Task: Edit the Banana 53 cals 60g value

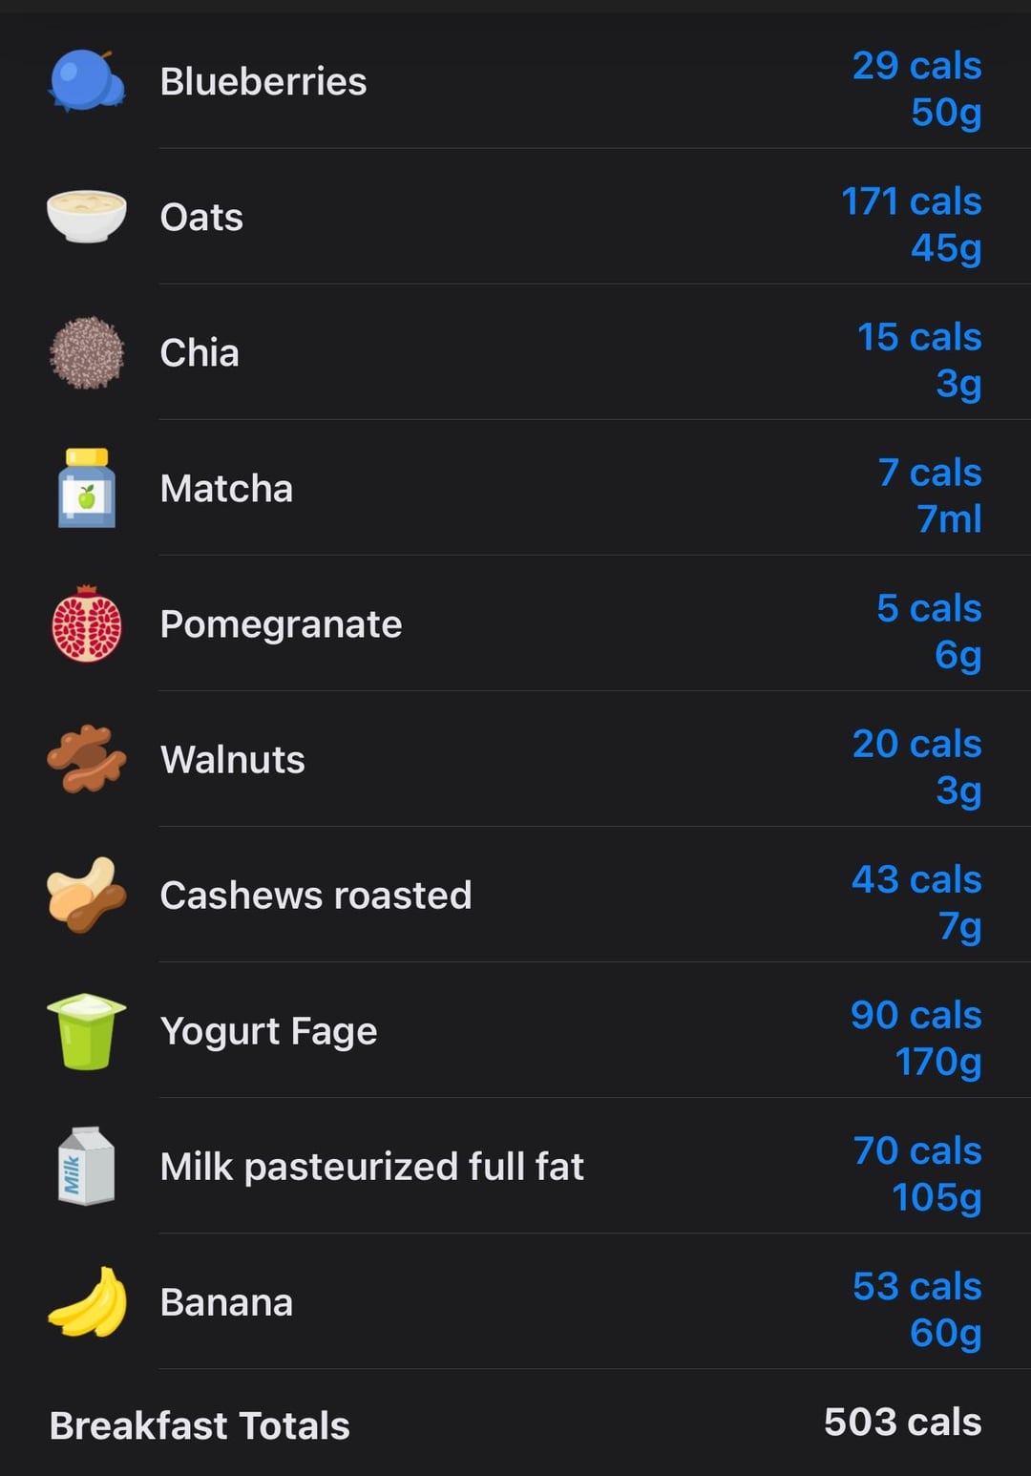Action: coord(917,1309)
